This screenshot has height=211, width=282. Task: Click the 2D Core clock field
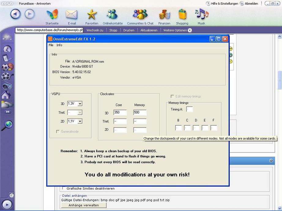(x=120, y=130)
